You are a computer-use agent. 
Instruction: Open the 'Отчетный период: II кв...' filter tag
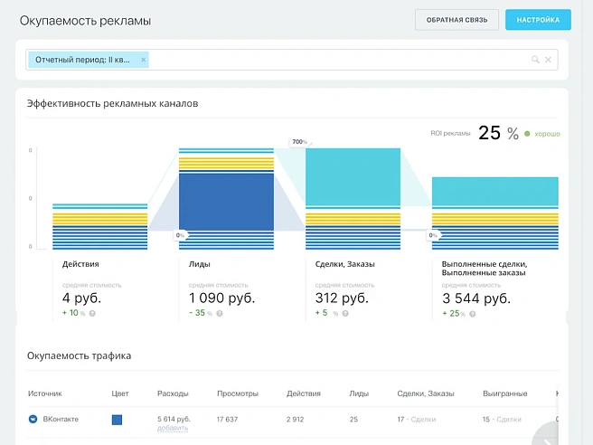[83, 60]
